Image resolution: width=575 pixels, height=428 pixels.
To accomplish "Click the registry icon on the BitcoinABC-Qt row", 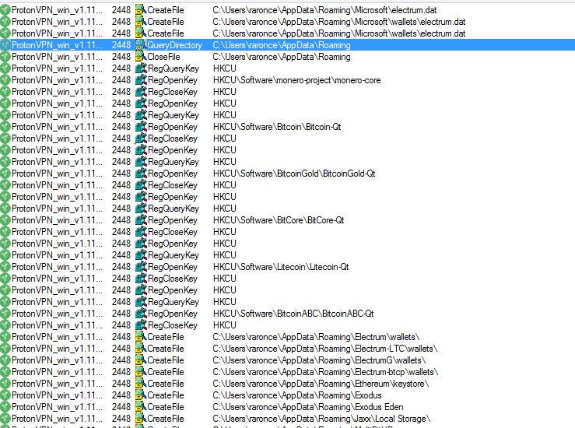I will (141, 314).
